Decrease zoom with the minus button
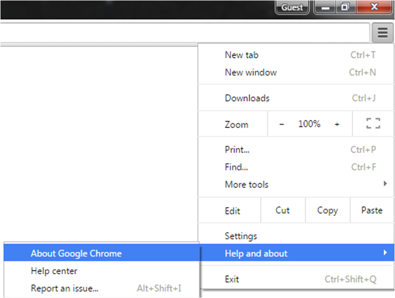Viewport: 395px width, 298px height. coord(282,124)
